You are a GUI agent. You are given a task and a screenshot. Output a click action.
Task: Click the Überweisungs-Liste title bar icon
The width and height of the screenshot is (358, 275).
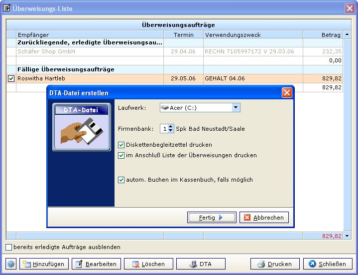point(6,7)
